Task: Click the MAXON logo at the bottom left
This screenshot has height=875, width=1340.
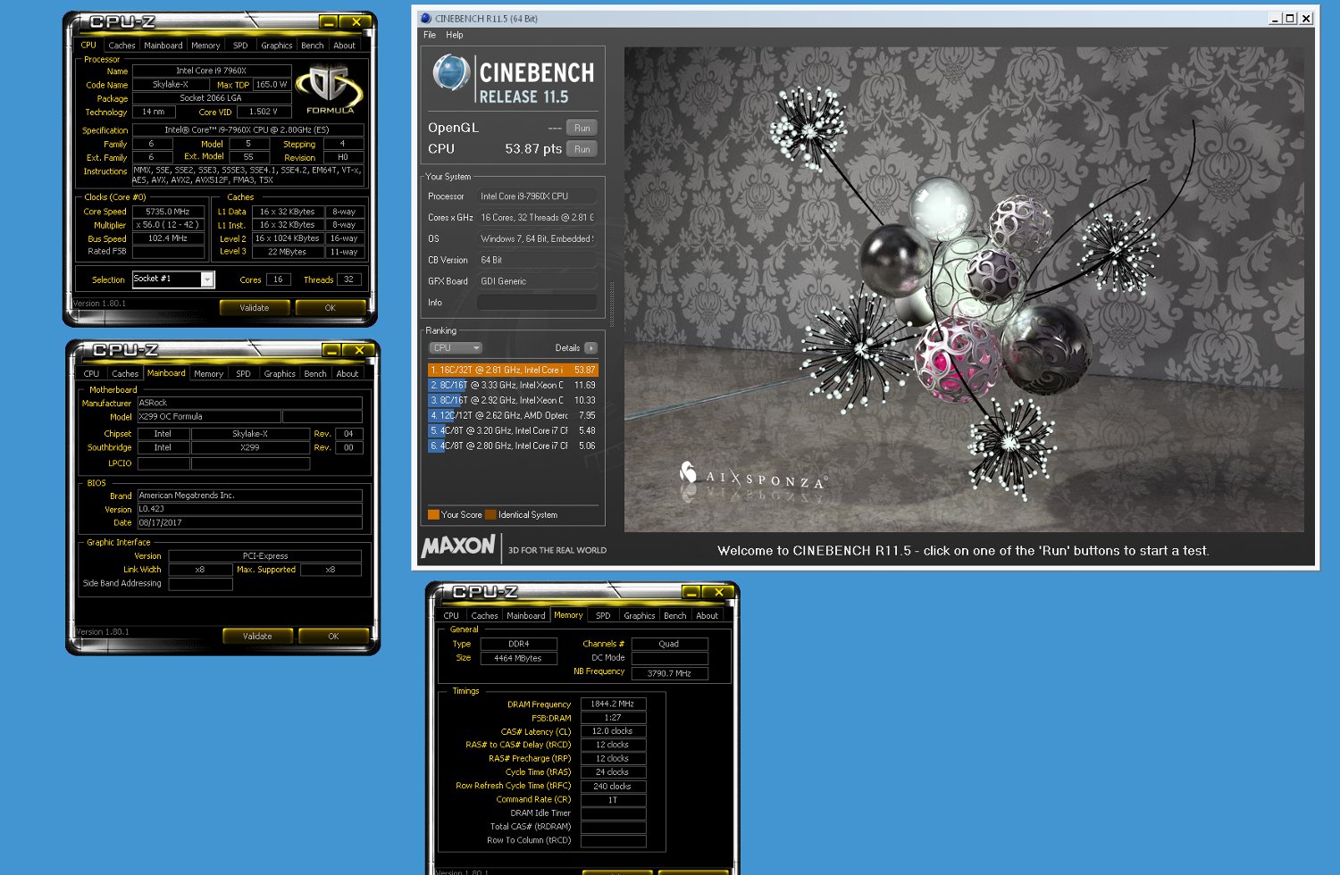Action: coord(458,545)
